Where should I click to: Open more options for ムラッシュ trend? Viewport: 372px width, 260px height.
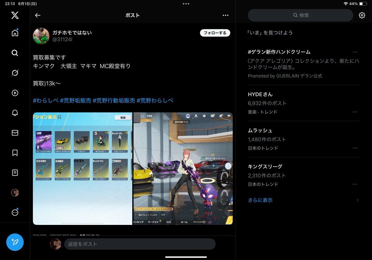pyautogui.click(x=355, y=148)
